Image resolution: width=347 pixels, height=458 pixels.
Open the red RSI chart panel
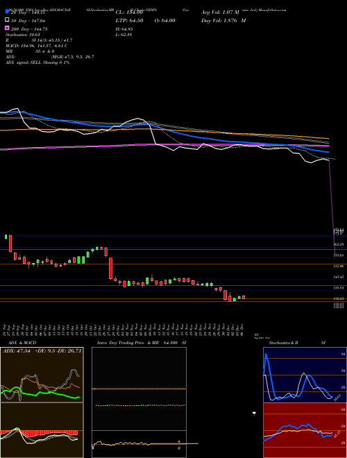coord(305,430)
